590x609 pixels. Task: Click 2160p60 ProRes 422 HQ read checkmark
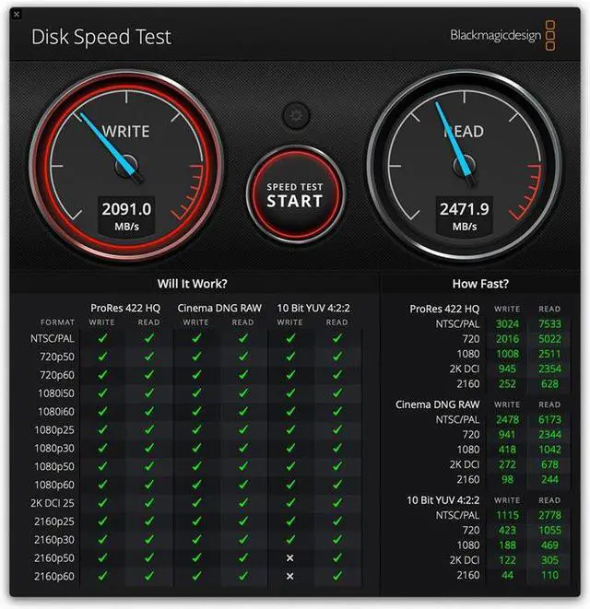[x=148, y=576]
